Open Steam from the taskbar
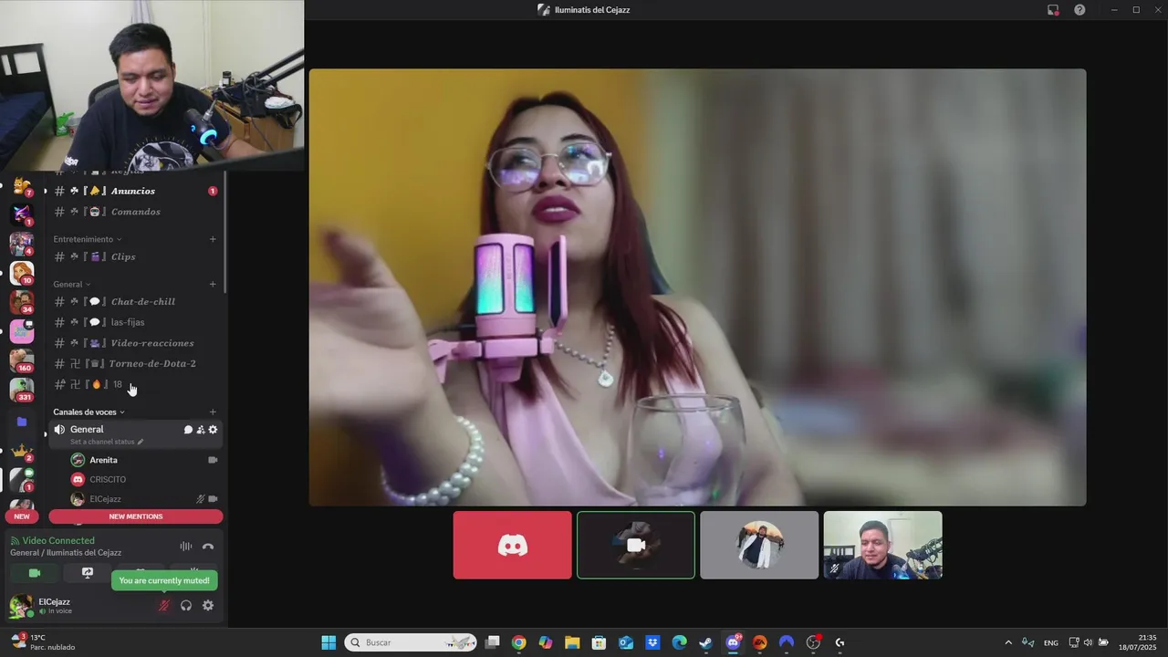The height and width of the screenshot is (657, 1168). (x=705, y=642)
